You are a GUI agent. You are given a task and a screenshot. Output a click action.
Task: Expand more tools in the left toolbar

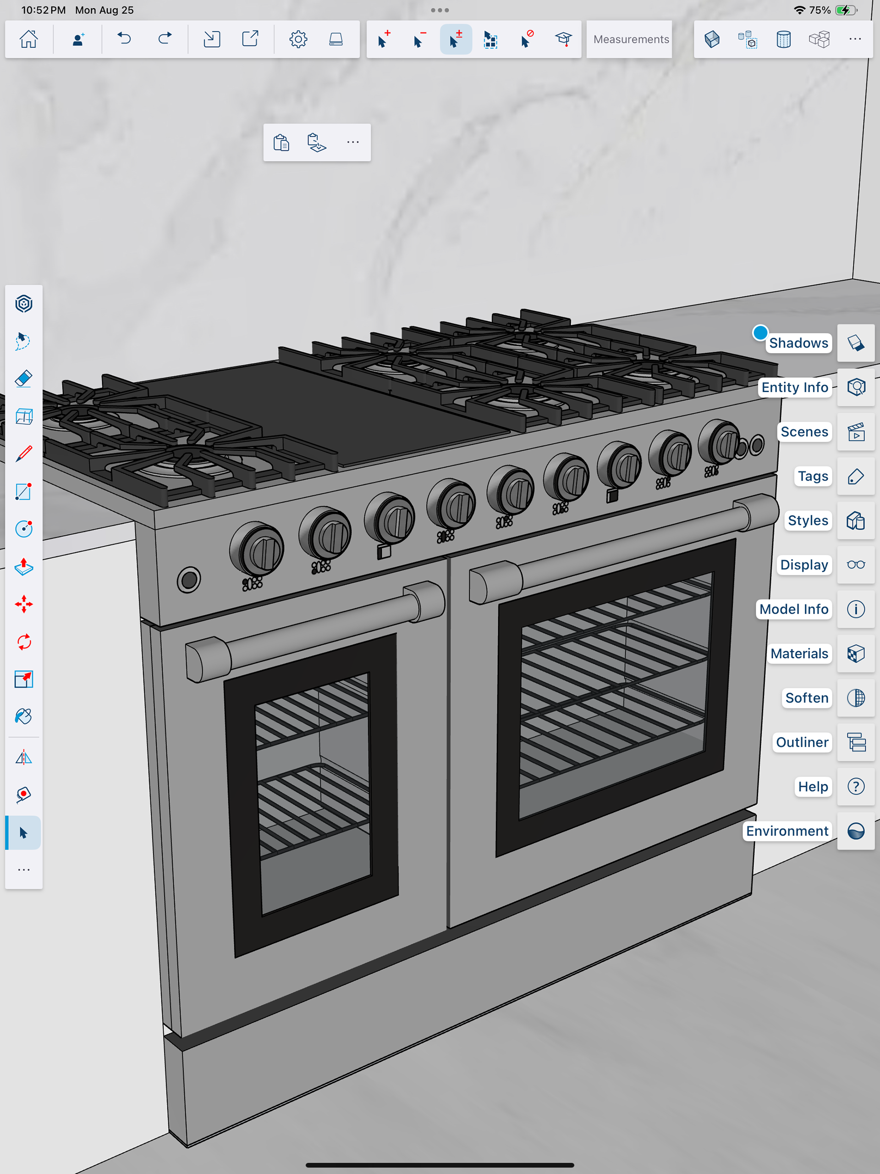(23, 870)
